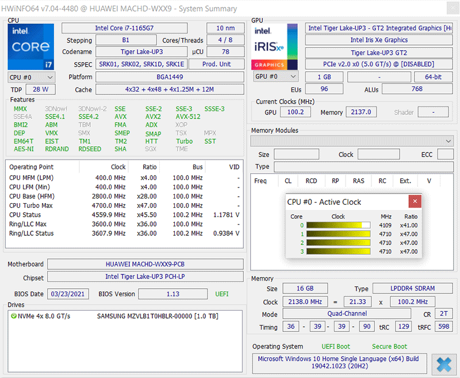Click the Intel Core i7 logo
Screen dimensions: 460x378
[31, 47]
